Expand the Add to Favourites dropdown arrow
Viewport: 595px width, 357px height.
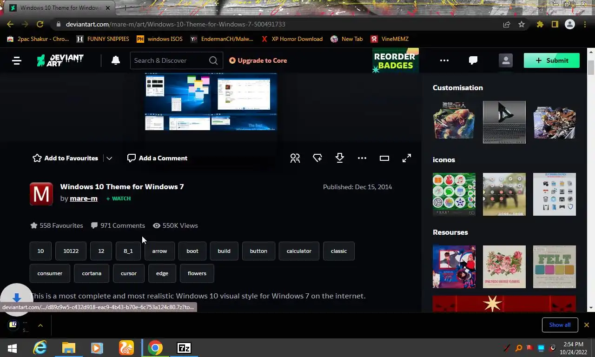coord(109,158)
